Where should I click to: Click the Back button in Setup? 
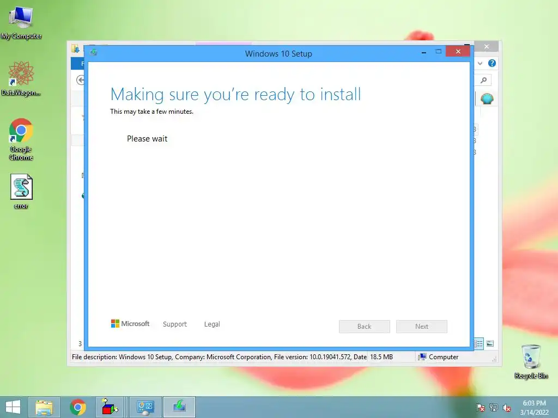[x=365, y=327]
